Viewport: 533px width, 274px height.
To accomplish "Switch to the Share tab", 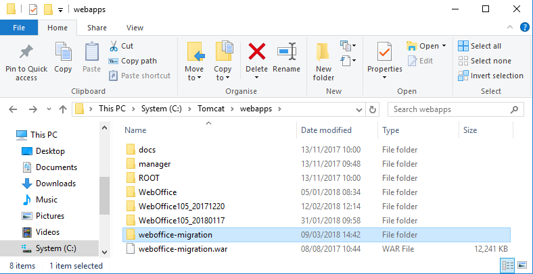I will (x=97, y=28).
